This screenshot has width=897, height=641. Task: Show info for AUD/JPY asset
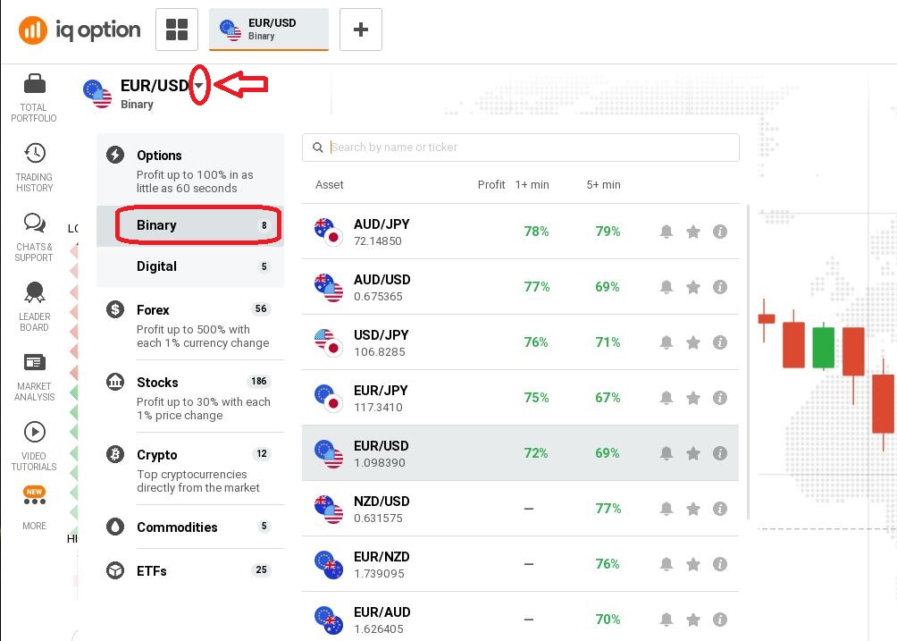[720, 232]
